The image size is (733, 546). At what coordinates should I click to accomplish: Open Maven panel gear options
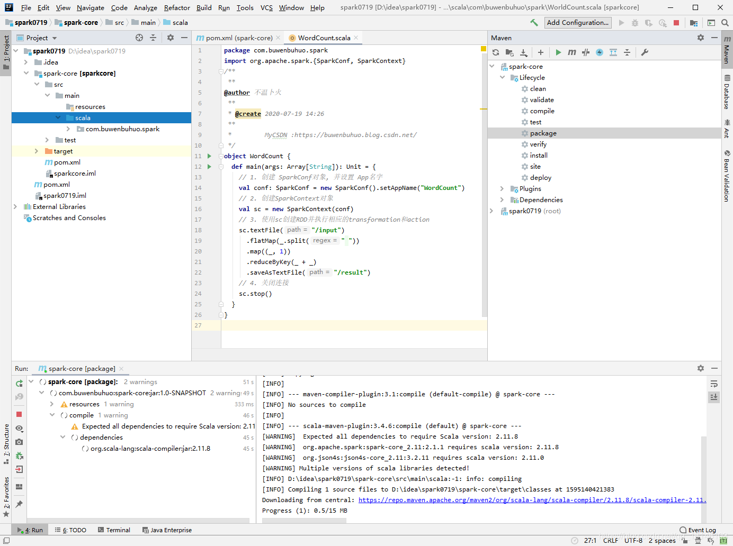click(x=701, y=38)
